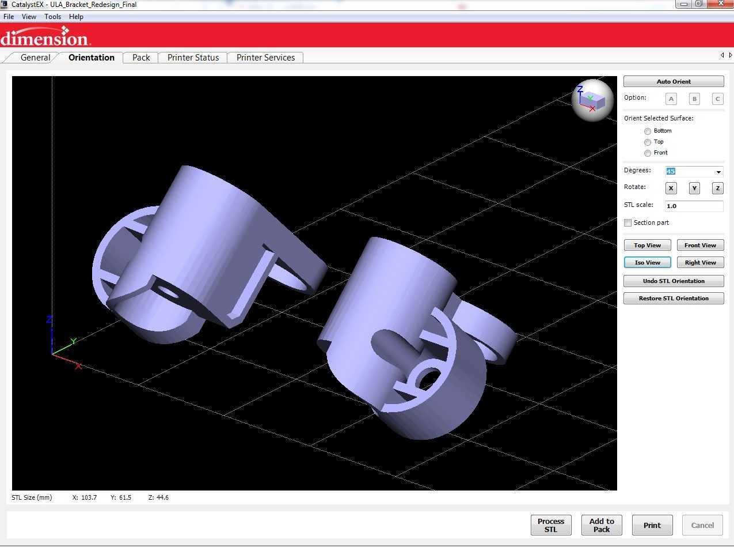Click the Add to Pack button
The height and width of the screenshot is (547, 734).
click(x=602, y=525)
